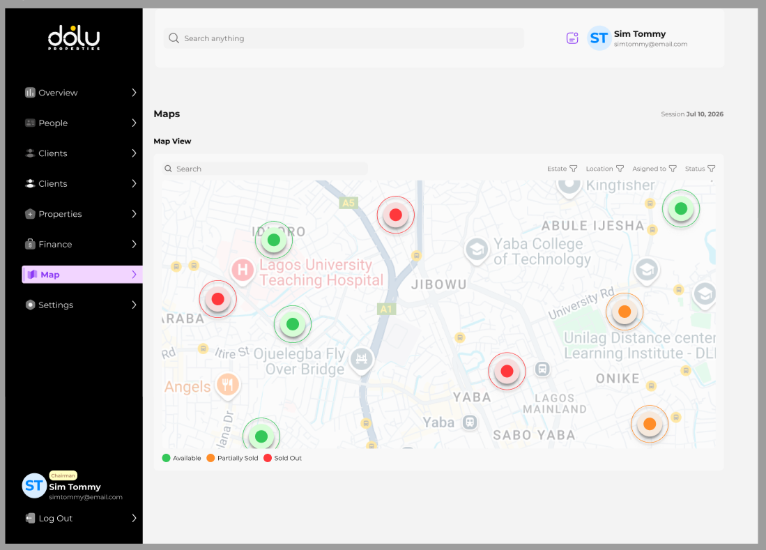Select the green marker over IDI-ORO label
Viewport: 766px width, 550px height.
pos(273,240)
